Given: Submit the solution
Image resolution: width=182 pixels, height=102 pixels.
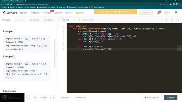Looking at the screenshot, I should click(x=171, y=97).
